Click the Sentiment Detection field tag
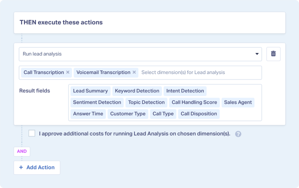The image size is (299, 188). pyautogui.click(x=97, y=103)
